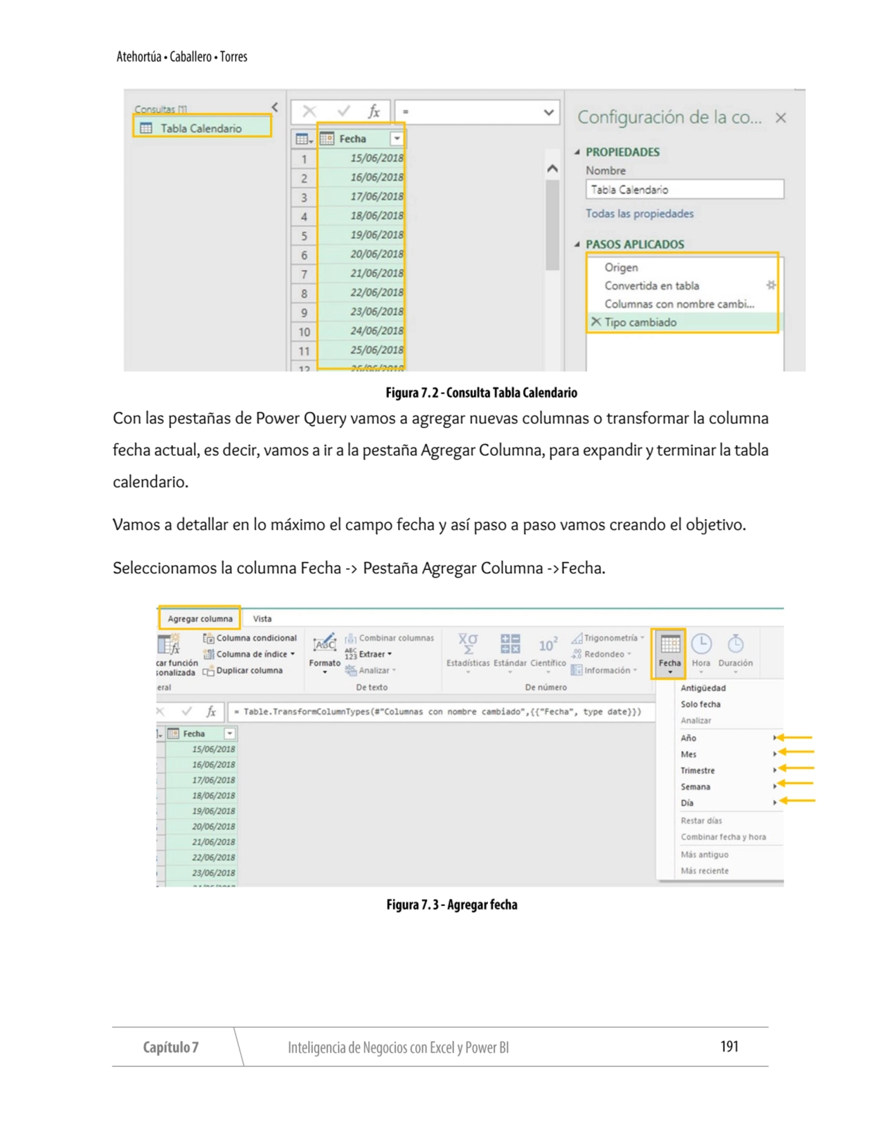This screenshot has height=1147, width=886.
Task: Click the fx icon in Figure 7.3 formula bar
Action: (211, 711)
